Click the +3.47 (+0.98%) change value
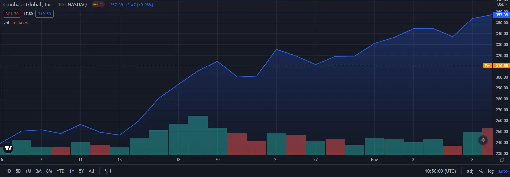510x177 pixels. click(139, 5)
